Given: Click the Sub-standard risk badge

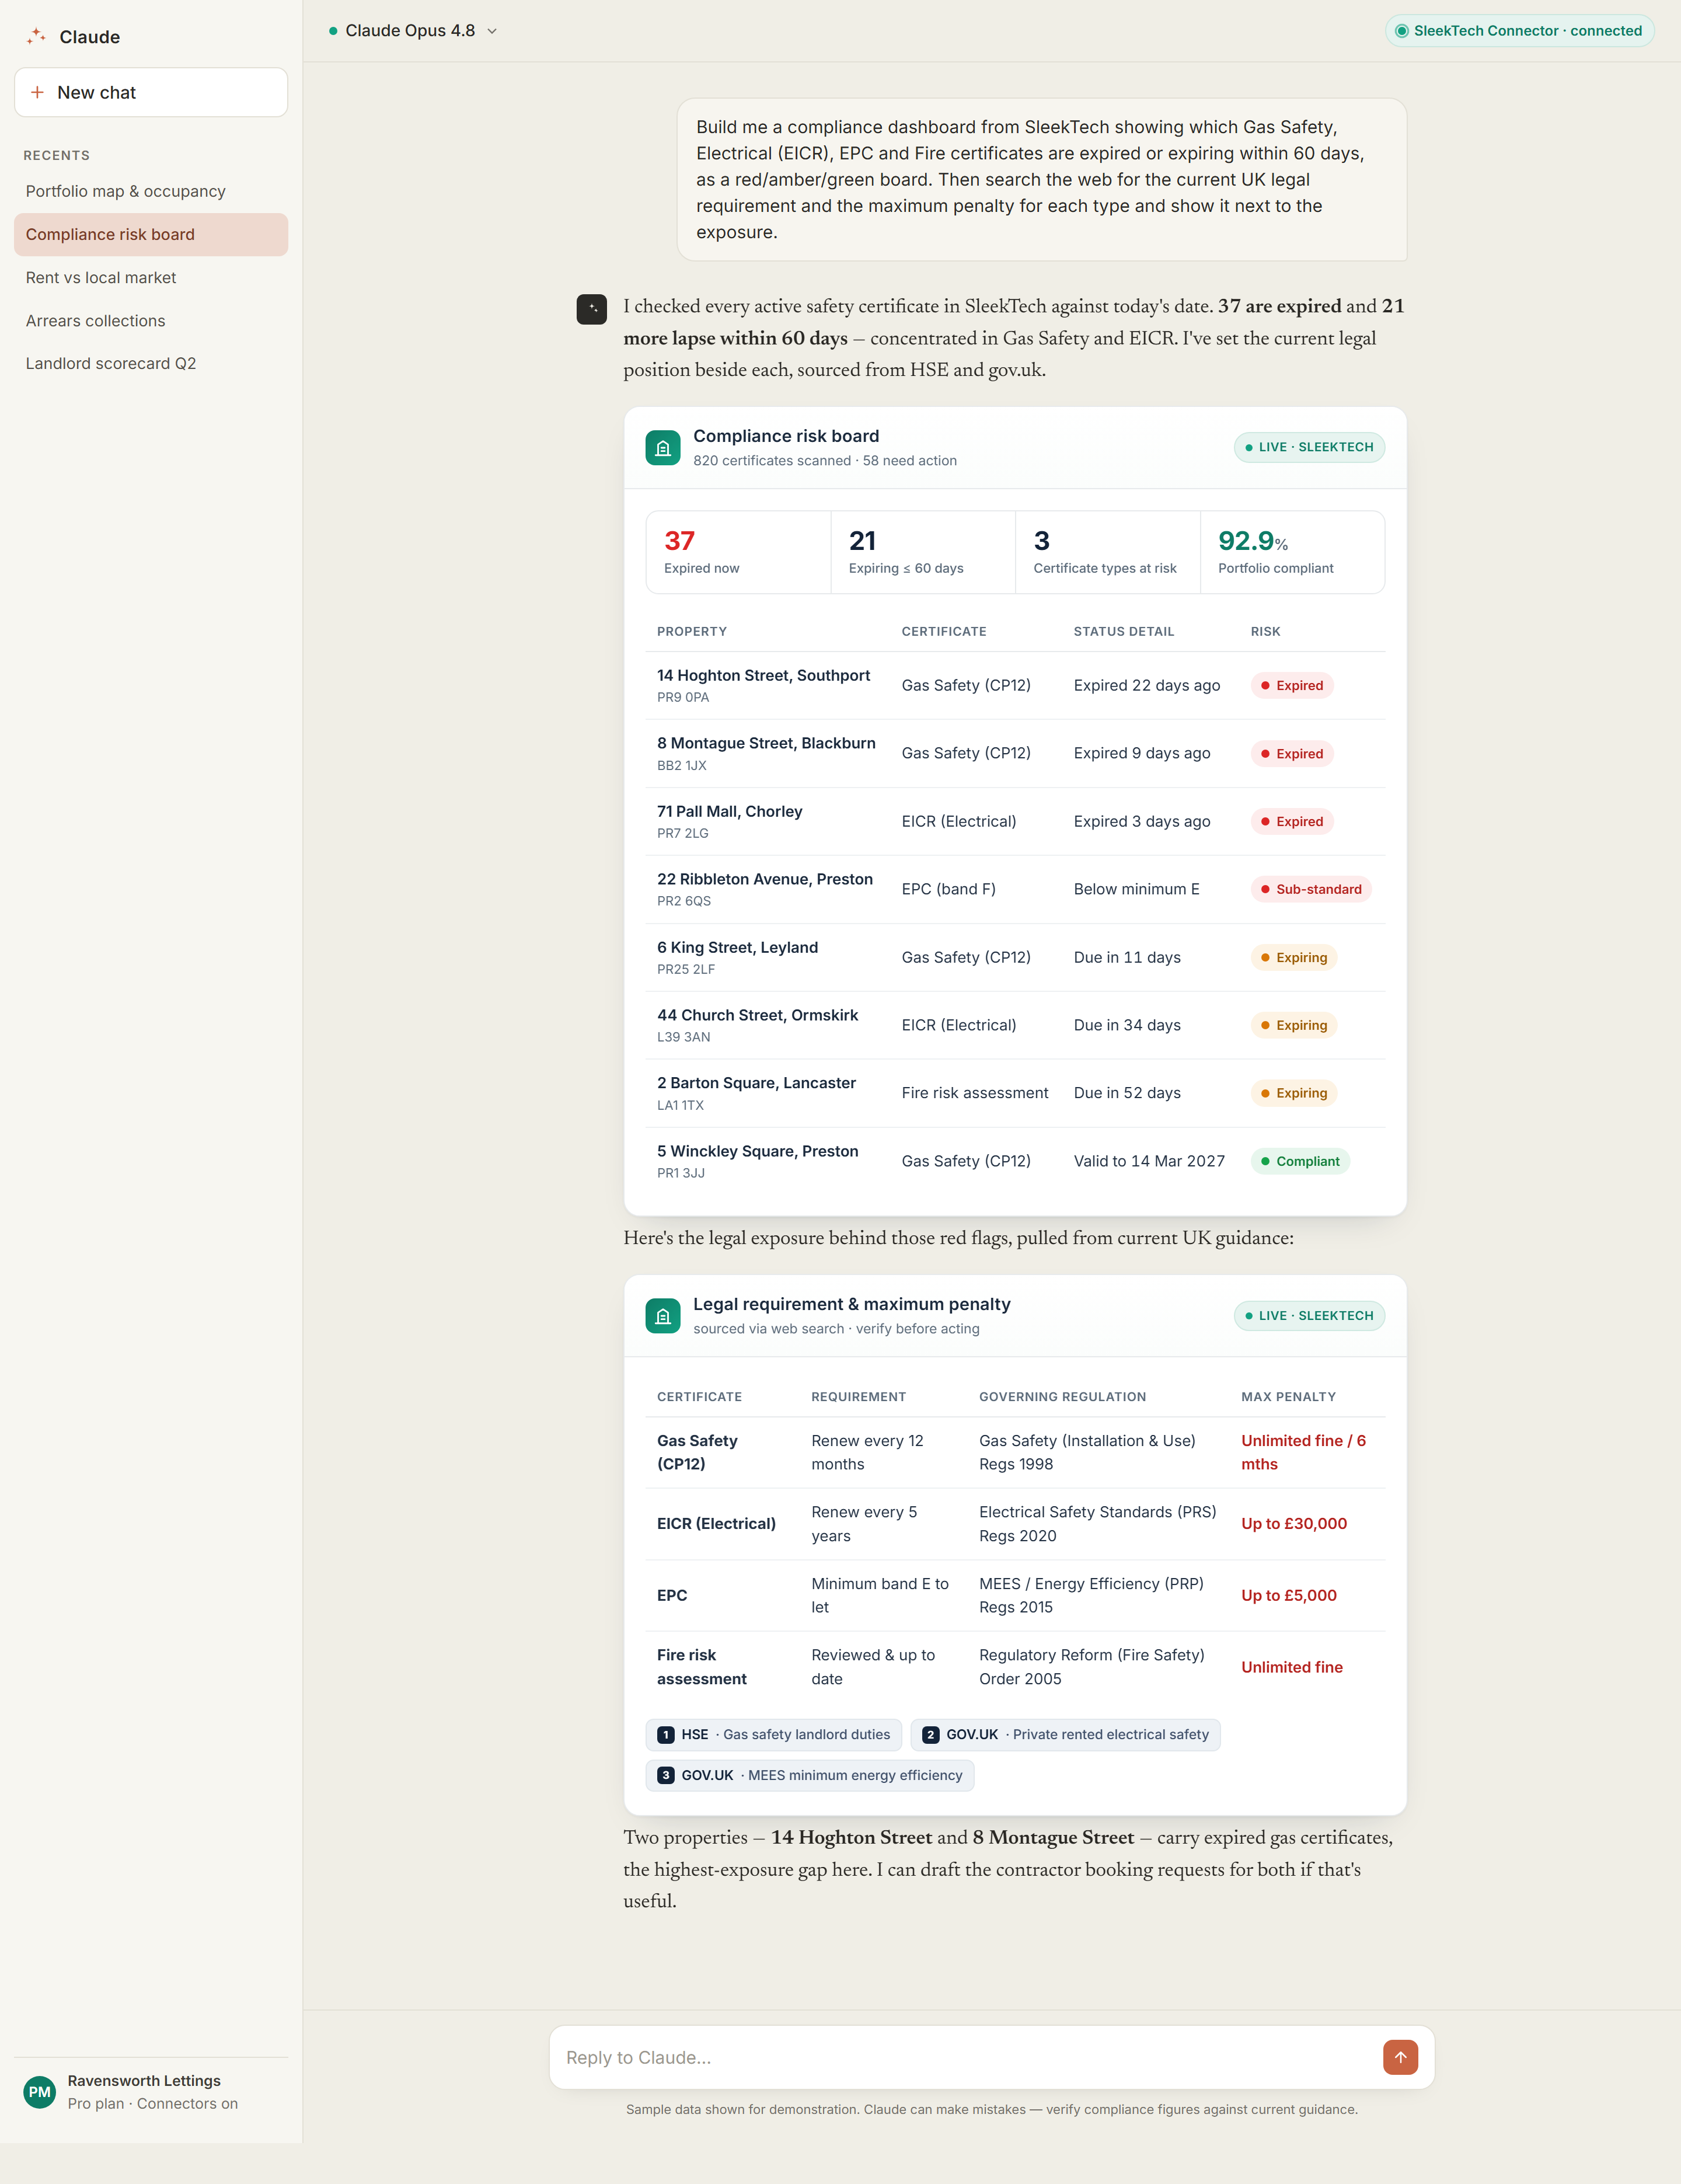Looking at the screenshot, I should 1310,890.
